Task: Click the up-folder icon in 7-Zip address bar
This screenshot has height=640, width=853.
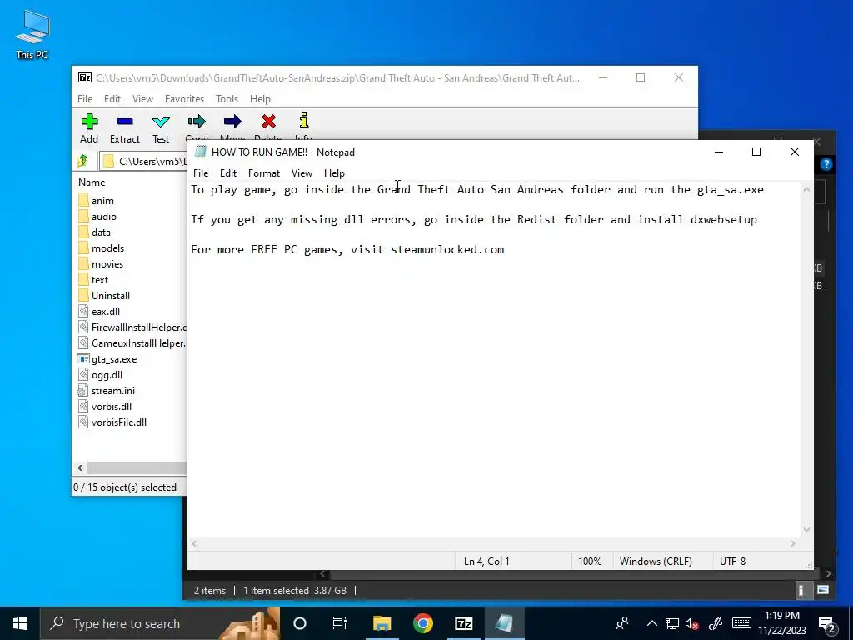Action: point(82,161)
